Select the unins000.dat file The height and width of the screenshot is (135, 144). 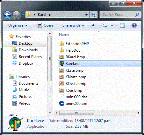click(76, 97)
